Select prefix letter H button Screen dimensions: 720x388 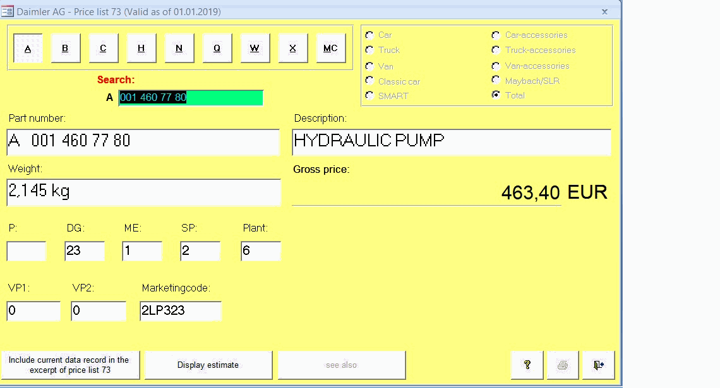(x=141, y=48)
